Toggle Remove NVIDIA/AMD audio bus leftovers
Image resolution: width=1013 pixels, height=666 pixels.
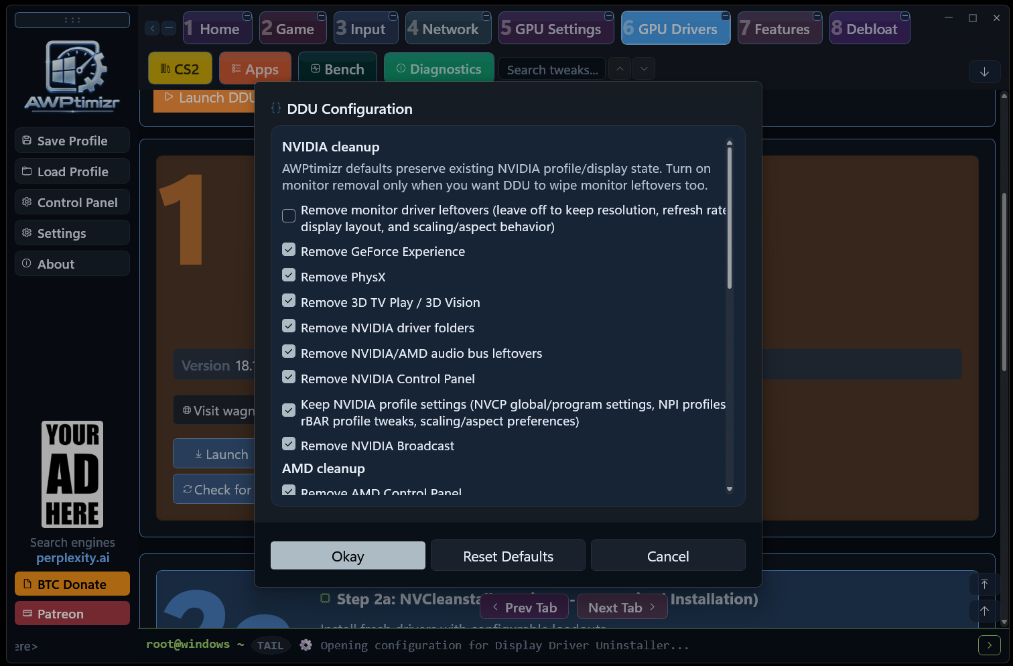289,352
